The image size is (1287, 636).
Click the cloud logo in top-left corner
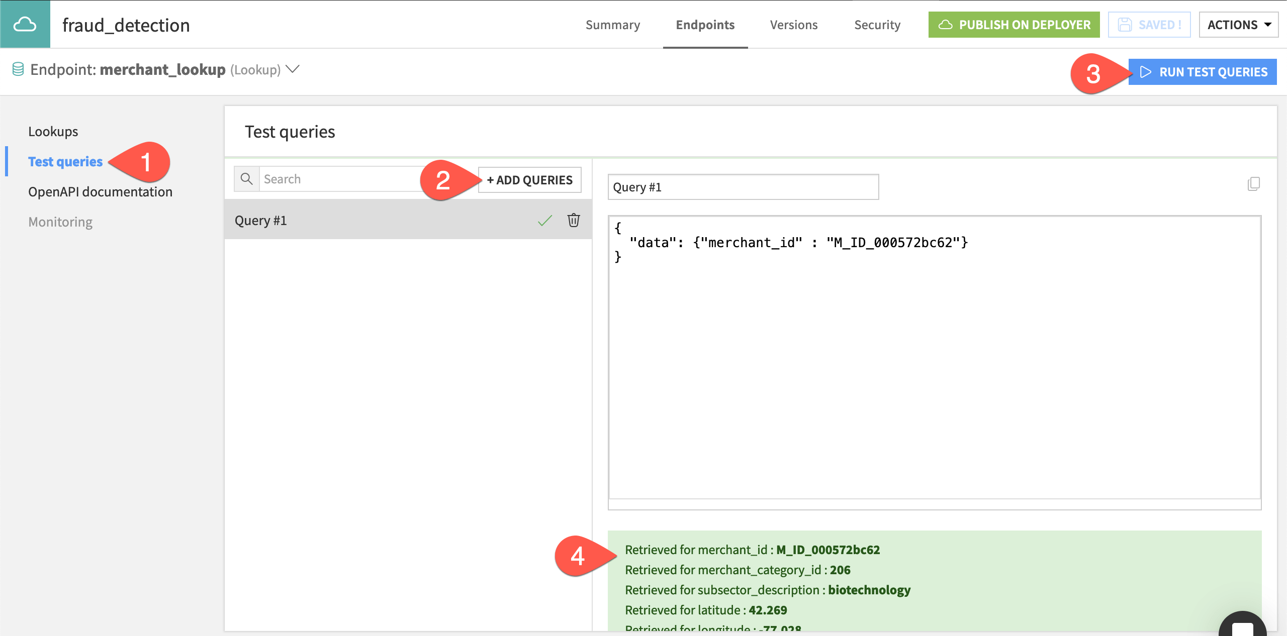(24, 24)
